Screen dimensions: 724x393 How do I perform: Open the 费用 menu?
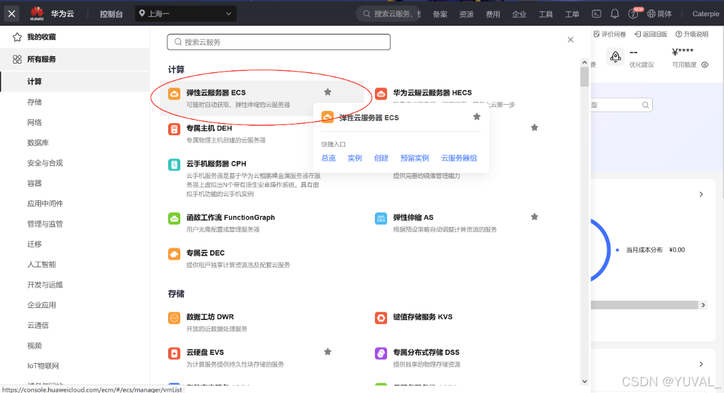(493, 14)
